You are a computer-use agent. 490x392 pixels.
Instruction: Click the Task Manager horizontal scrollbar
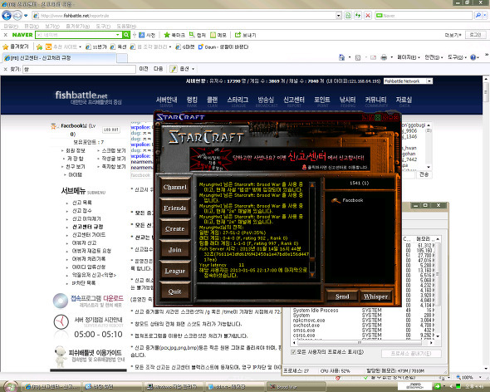coord(362,343)
